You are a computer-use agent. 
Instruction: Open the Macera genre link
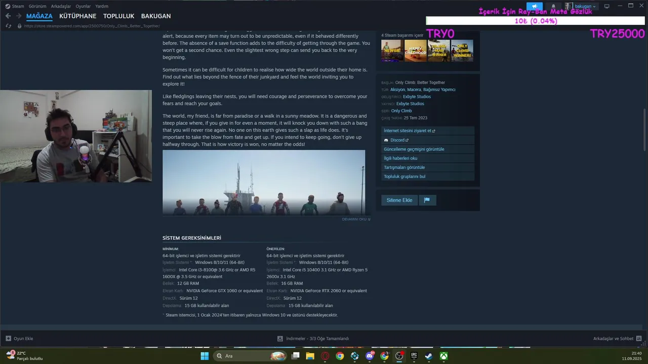coord(414,89)
